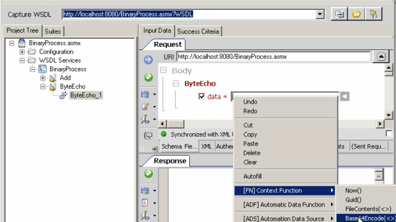Click the Response load folder icon
Screen dimensions: 396x222
(x=145, y=191)
